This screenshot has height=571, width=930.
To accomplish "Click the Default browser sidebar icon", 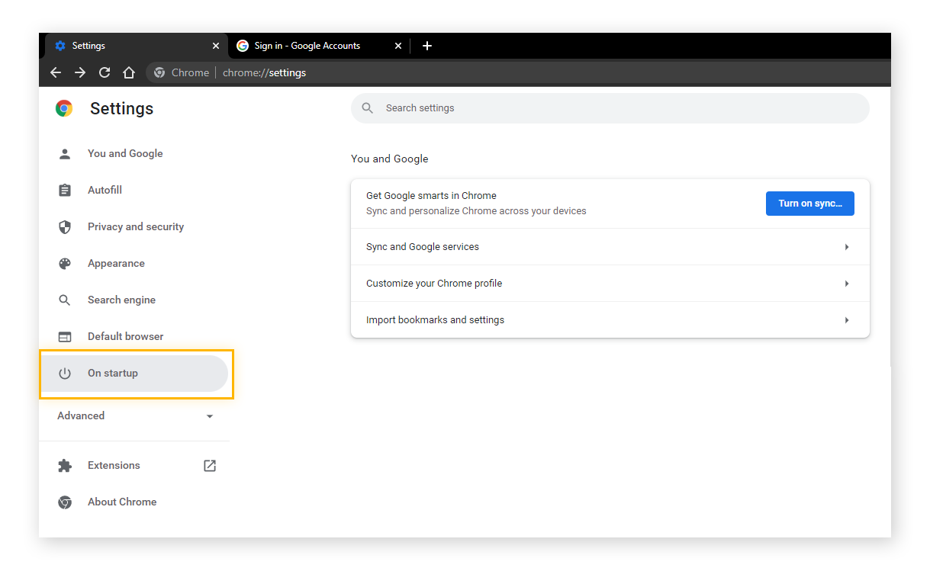I will pos(65,336).
